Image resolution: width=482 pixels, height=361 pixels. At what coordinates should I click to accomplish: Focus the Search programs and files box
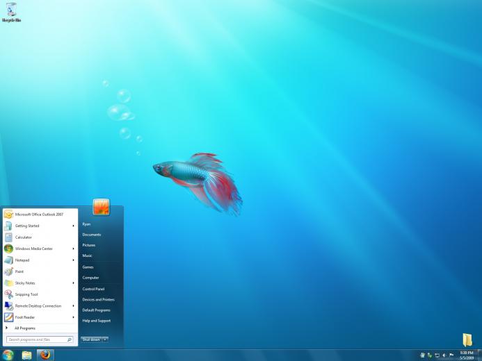(x=40, y=339)
